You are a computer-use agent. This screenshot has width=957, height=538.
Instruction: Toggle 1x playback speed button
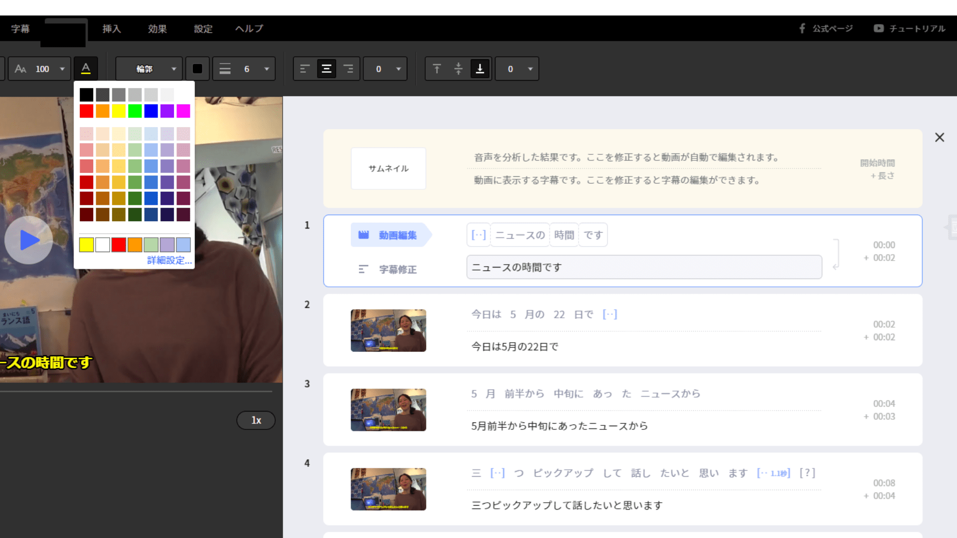tap(256, 420)
